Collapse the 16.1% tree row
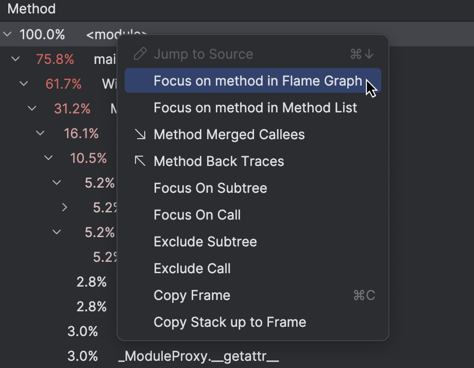 tap(40, 133)
